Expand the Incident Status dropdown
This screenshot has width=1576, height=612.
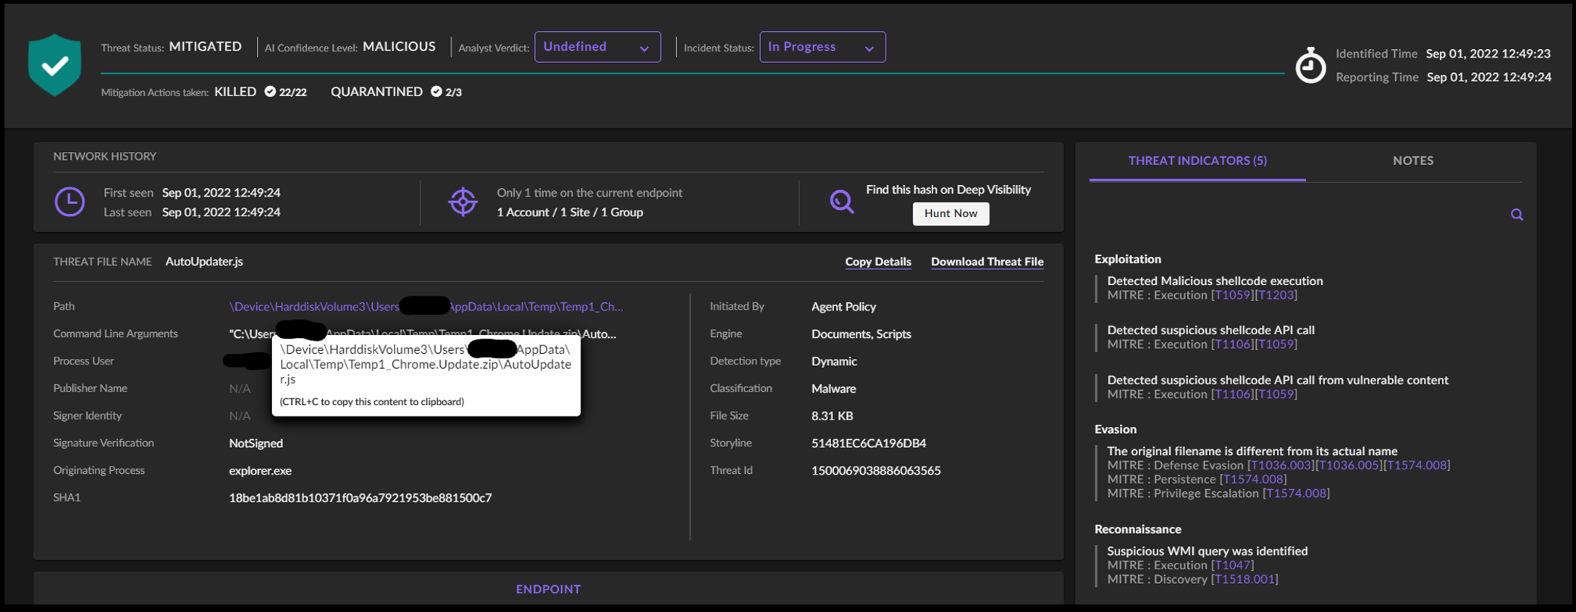(822, 47)
